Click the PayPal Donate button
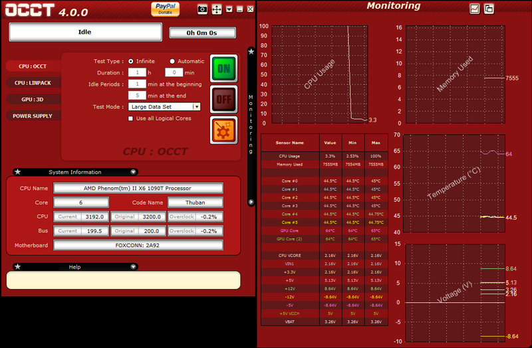This screenshot has height=348, width=532. pyautogui.click(x=165, y=9)
